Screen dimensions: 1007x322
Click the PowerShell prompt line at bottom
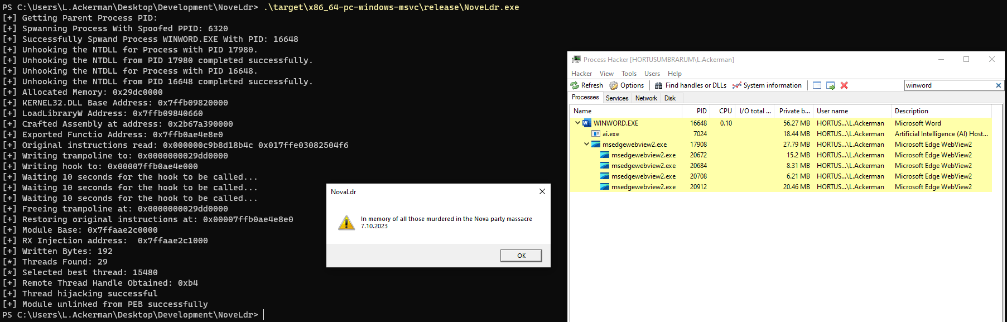[133, 315]
